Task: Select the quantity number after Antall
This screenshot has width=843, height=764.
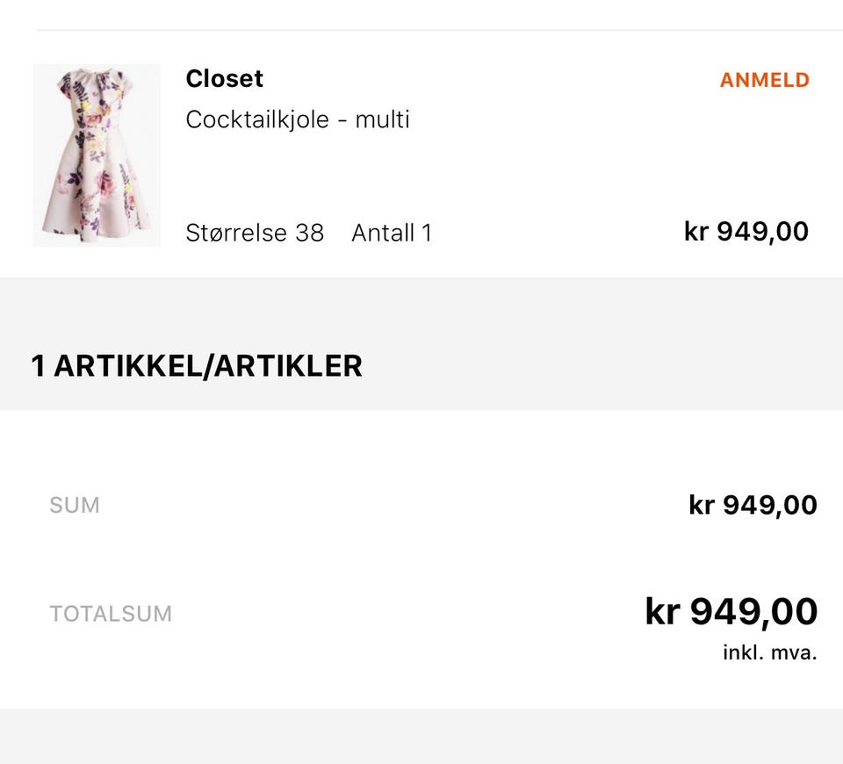Action: tap(427, 233)
